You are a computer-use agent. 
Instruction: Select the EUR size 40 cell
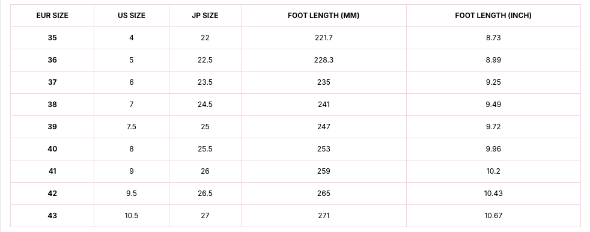(x=52, y=149)
